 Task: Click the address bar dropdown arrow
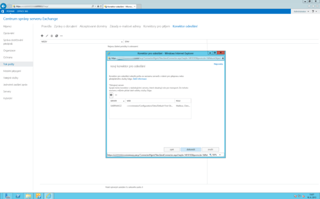tap(95, 7)
